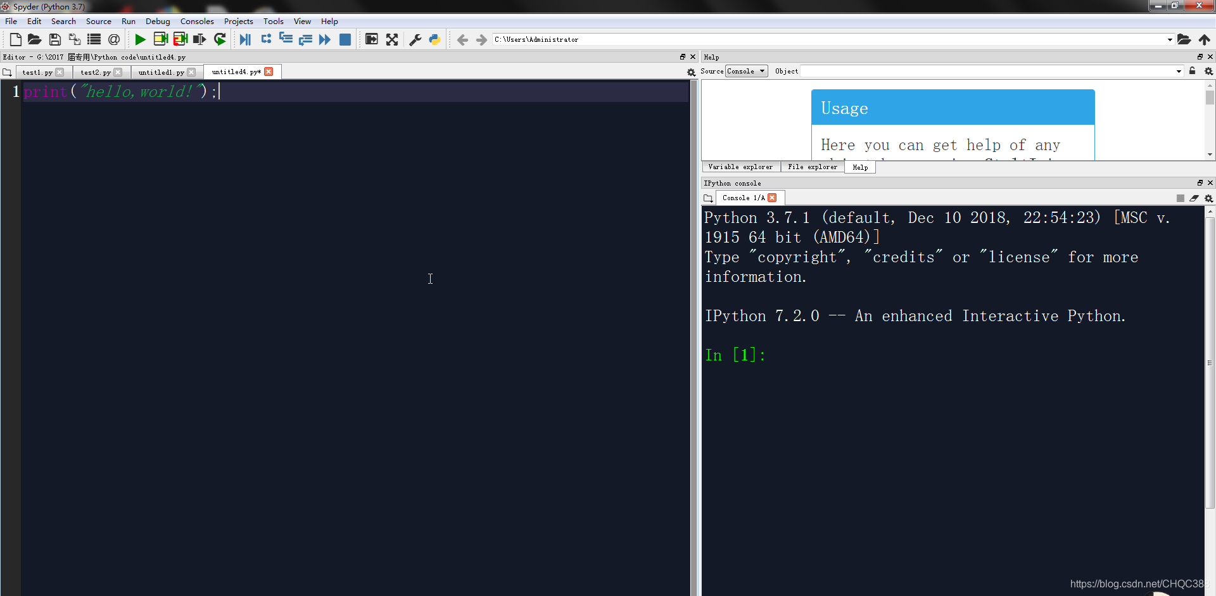Run the file with the green play icon
The height and width of the screenshot is (596, 1216).
tap(140, 39)
